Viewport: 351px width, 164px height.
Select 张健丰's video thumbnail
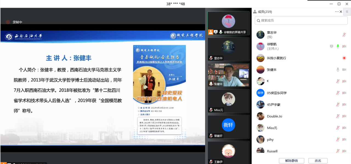tap(228, 75)
